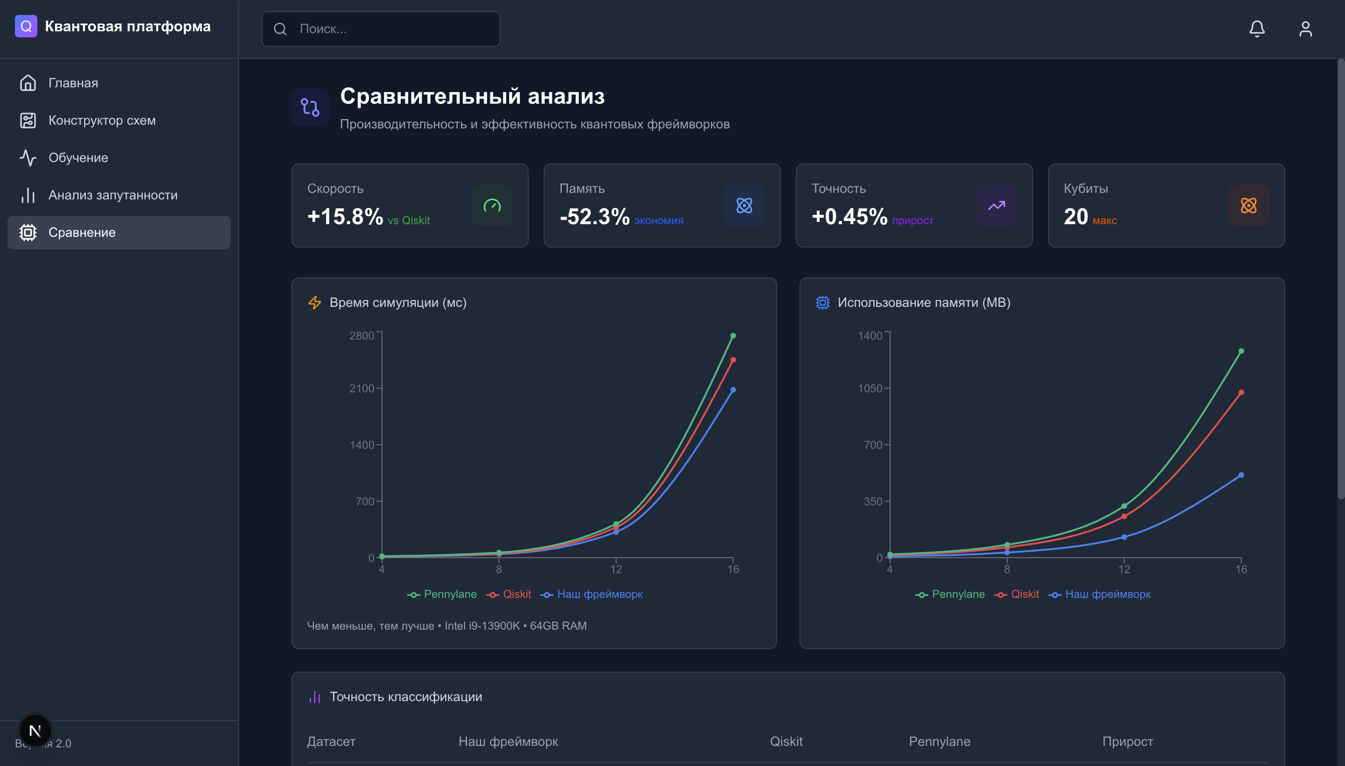Viewport: 1345px width, 766px height.
Task: Toggle Qiskit in simulation time legend
Action: pos(509,595)
